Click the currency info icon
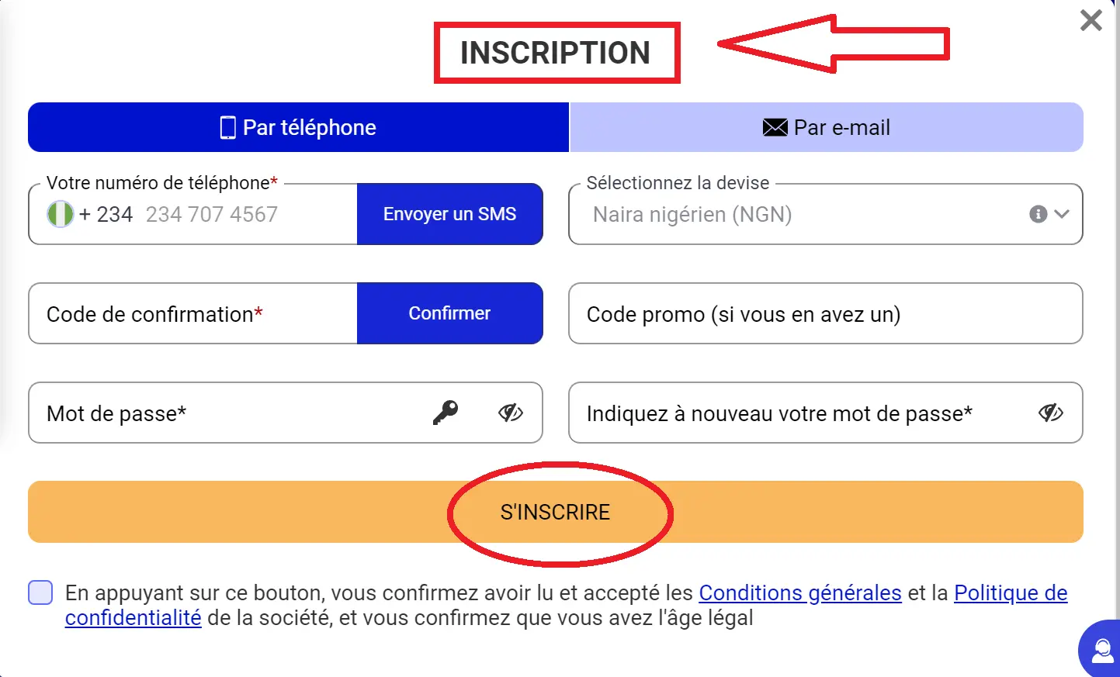Screen dimensions: 1120x677 tap(1038, 214)
